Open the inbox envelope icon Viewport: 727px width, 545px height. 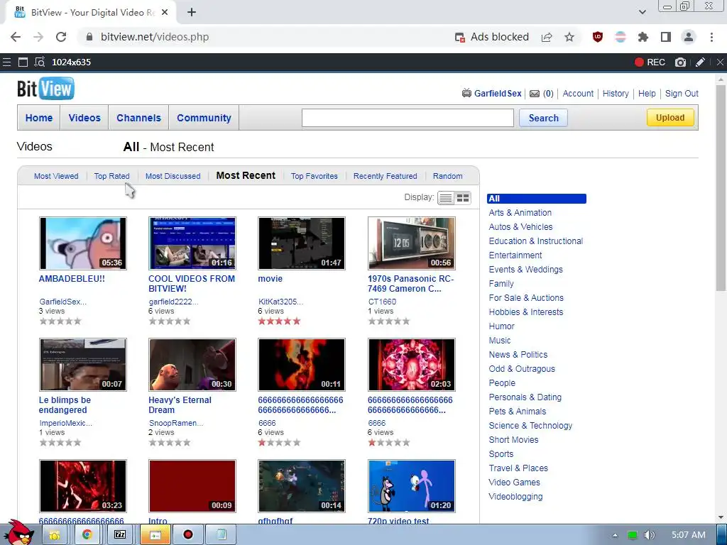[534, 94]
